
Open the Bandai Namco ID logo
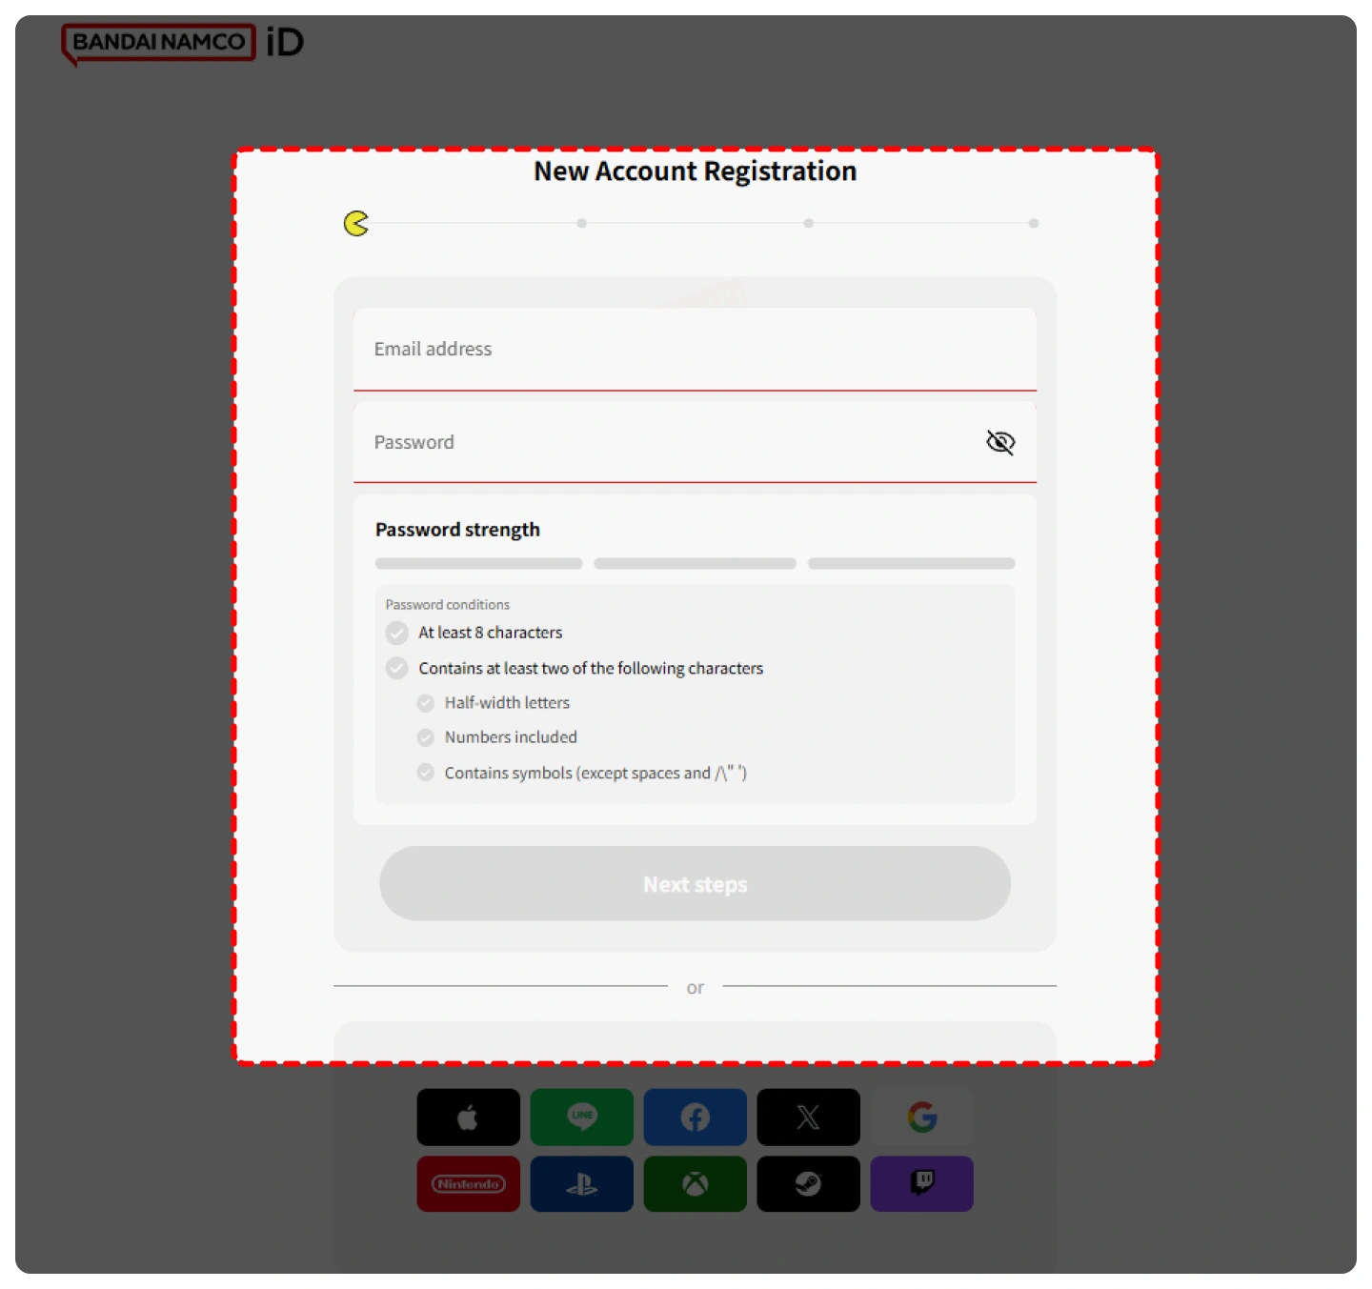[x=182, y=43]
